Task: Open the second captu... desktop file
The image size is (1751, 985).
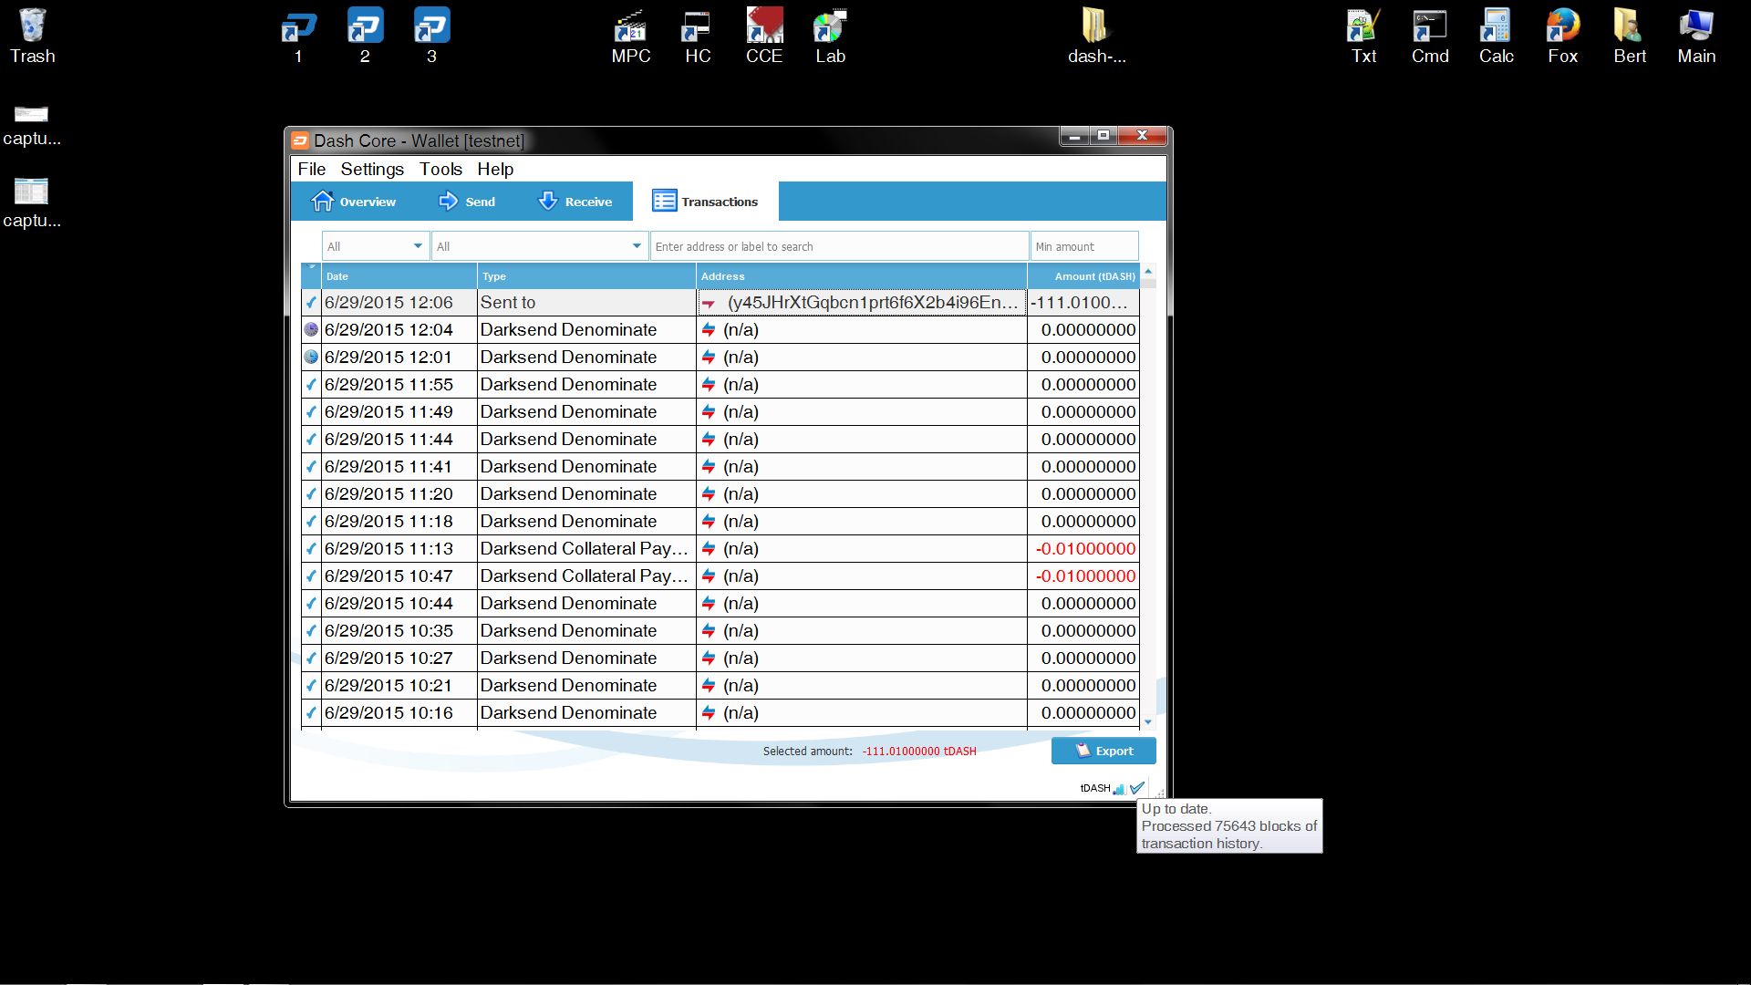Action: [x=32, y=202]
